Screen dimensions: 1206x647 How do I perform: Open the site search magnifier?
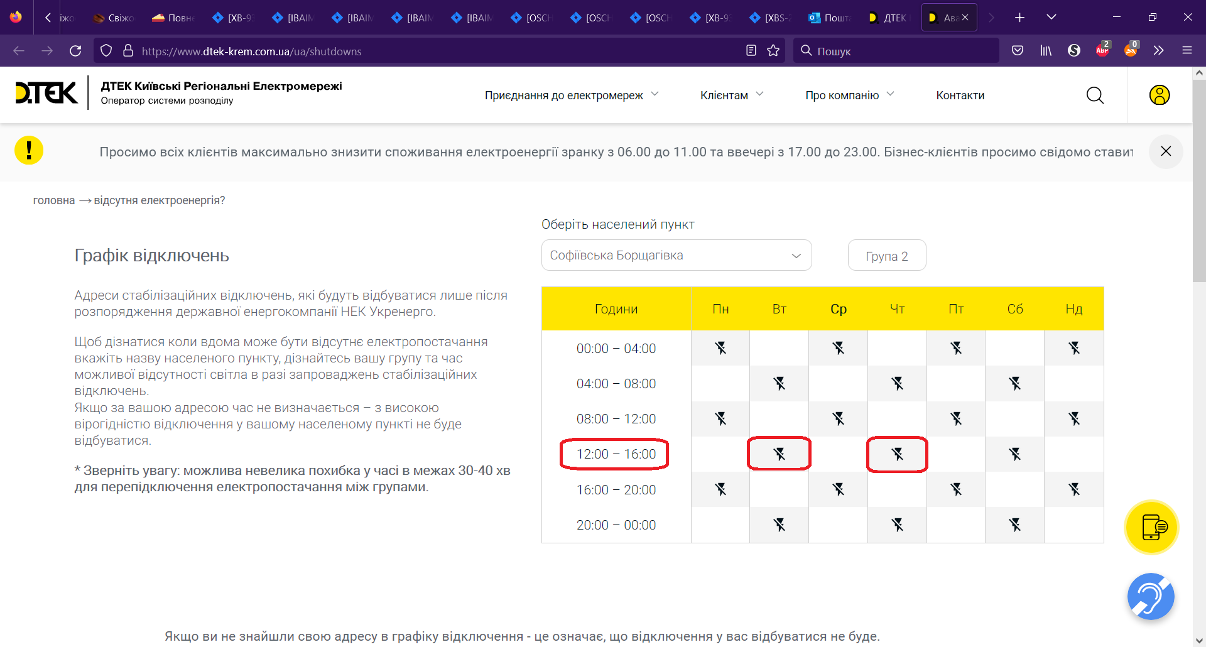point(1095,95)
